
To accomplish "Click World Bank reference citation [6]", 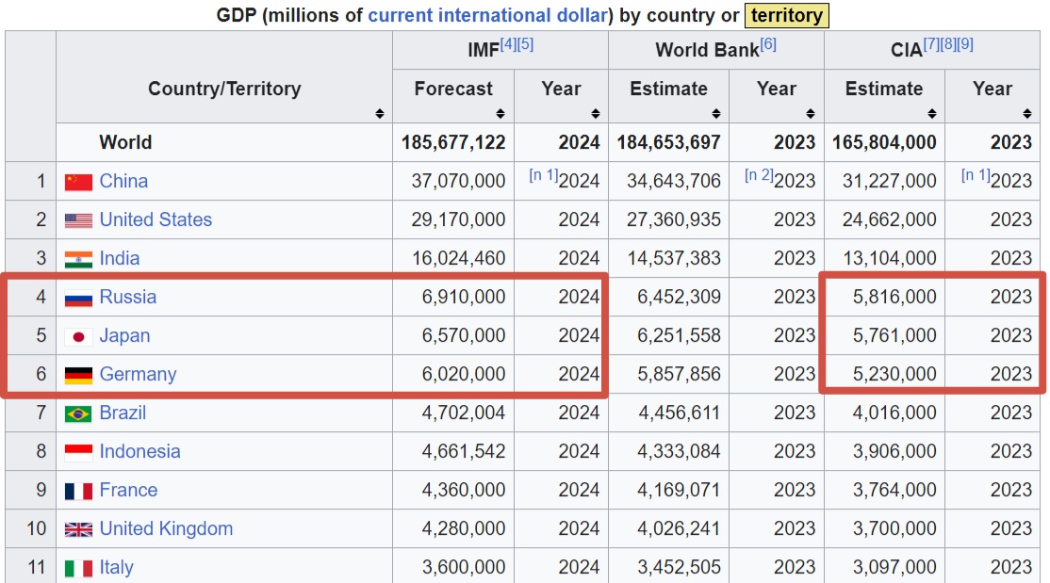I will [x=768, y=44].
